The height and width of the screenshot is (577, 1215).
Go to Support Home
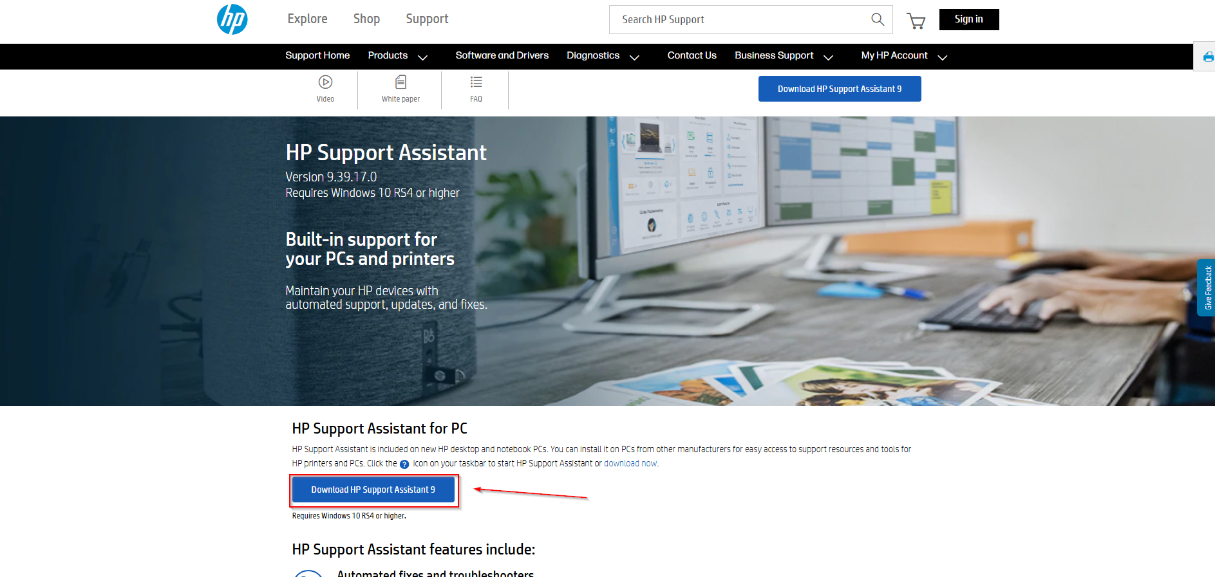click(x=317, y=55)
